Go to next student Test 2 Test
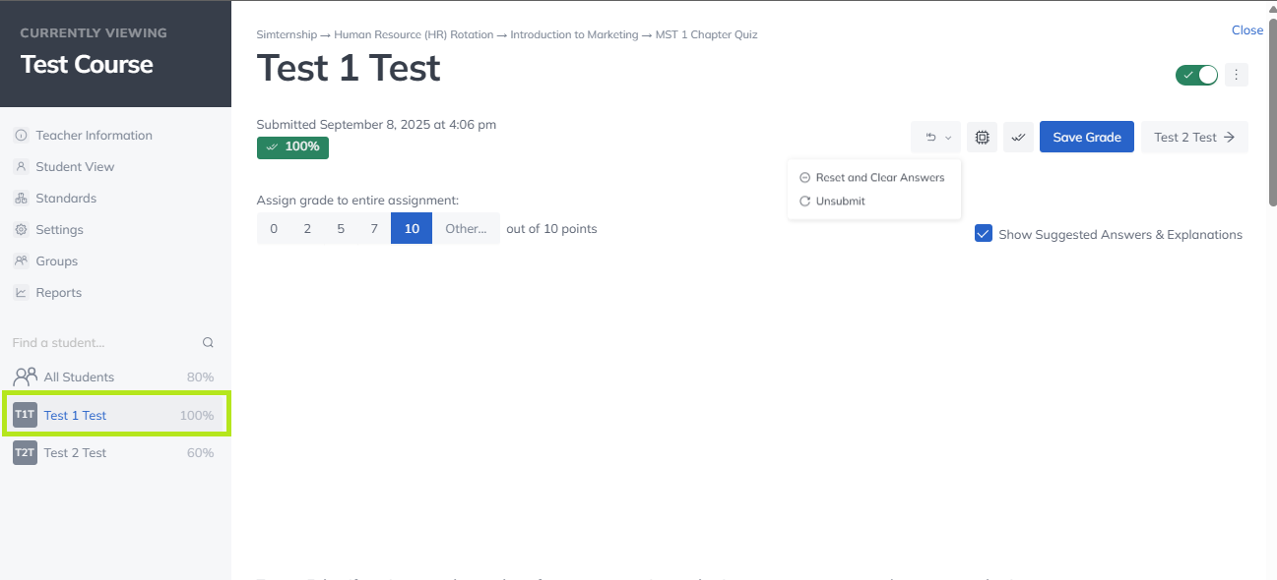 point(1193,138)
